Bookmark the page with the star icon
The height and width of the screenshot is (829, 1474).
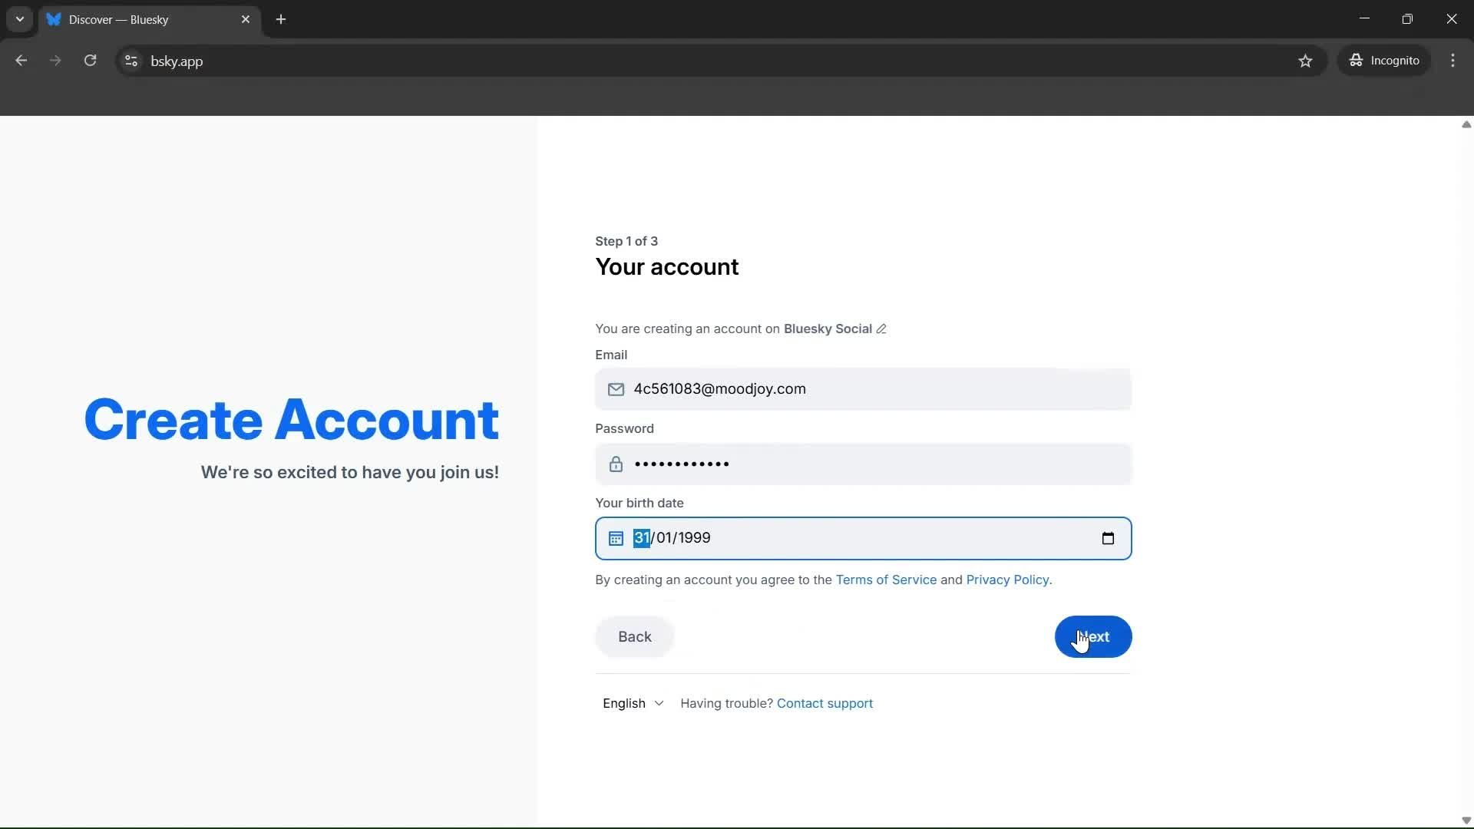(x=1306, y=61)
